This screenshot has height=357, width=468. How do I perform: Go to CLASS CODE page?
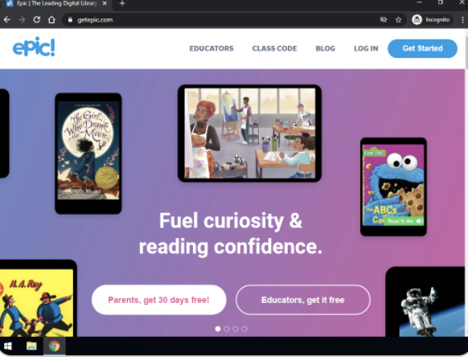click(x=274, y=48)
